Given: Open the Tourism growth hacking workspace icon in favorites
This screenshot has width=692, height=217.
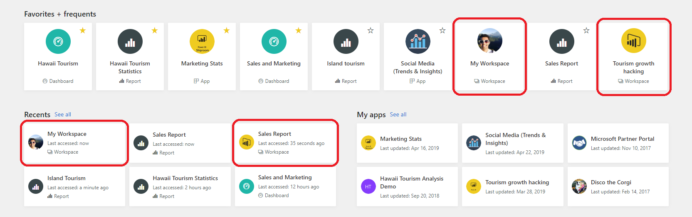Looking at the screenshot, I should tap(634, 41).
